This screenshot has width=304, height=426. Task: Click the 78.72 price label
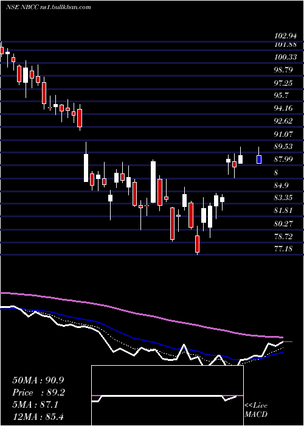click(x=284, y=236)
